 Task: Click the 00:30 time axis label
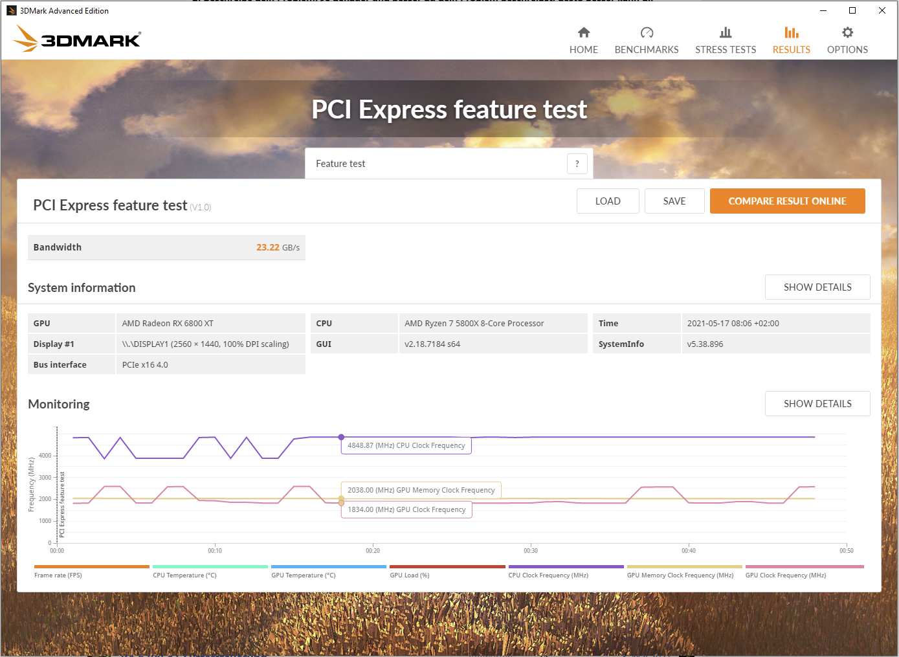click(531, 551)
